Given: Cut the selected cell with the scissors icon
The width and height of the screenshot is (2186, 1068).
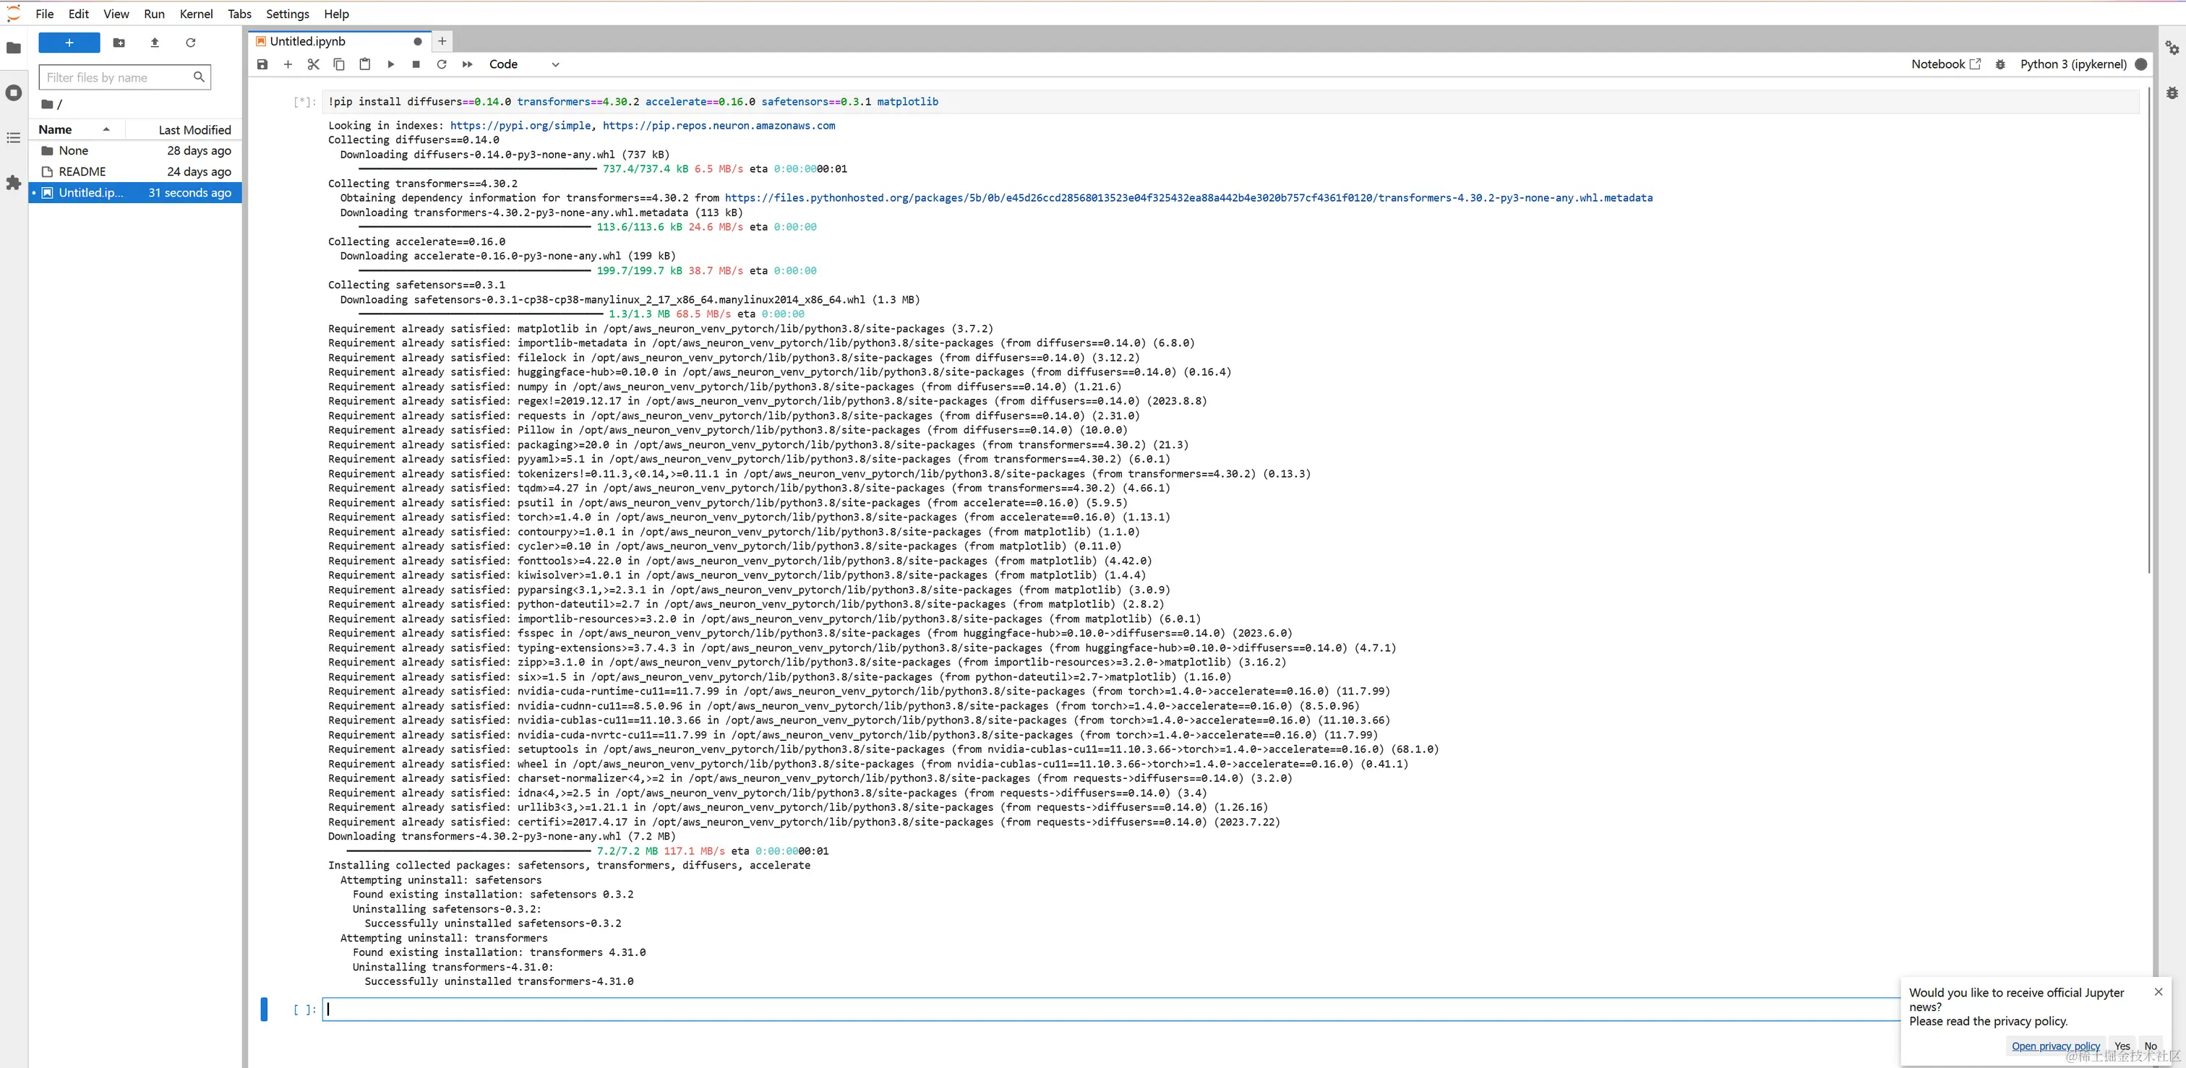Looking at the screenshot, I should tap(313, 64).
